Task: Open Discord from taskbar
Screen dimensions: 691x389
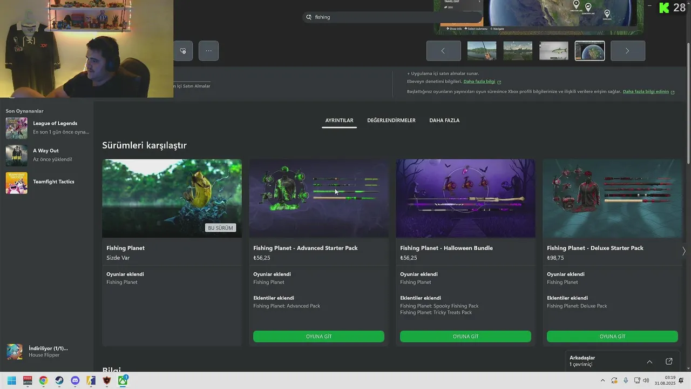Action: [75, 380]
